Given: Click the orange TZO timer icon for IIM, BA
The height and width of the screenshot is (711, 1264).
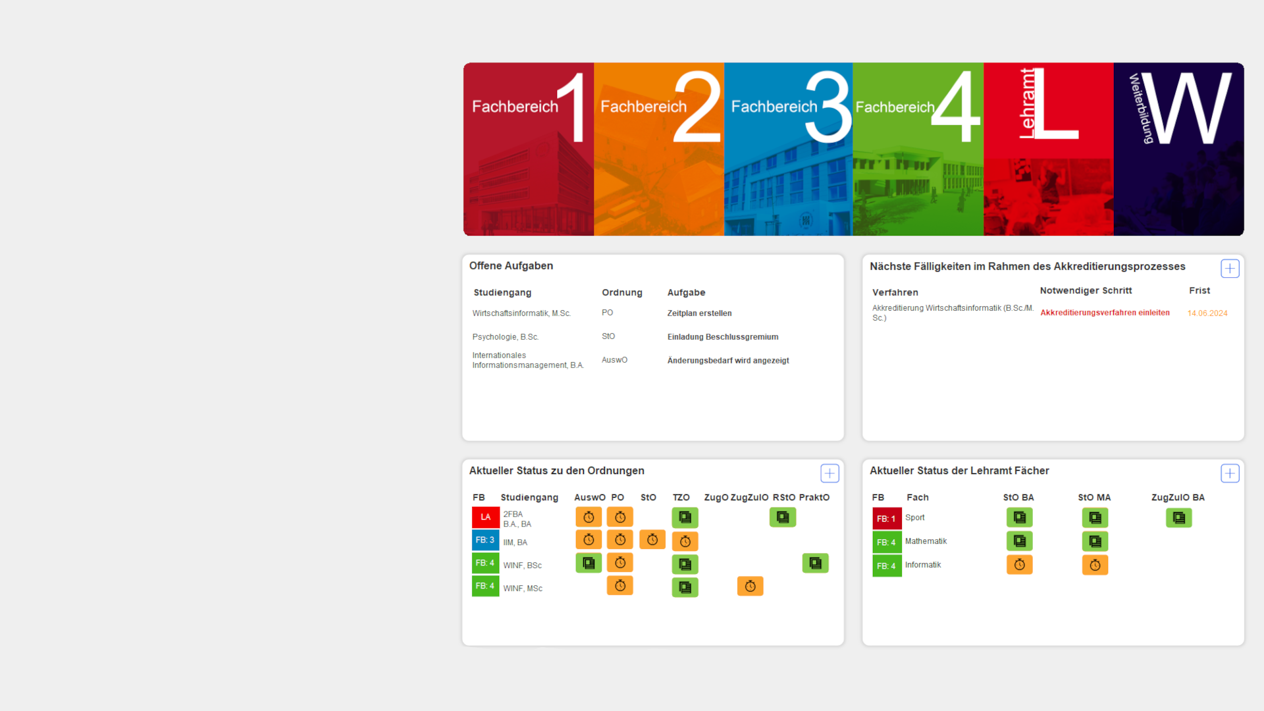Looking at the screenshot, I should (x=685, y=541).
